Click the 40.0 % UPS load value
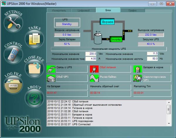Image resolution: width=176 pixels, height=138 pixels. [151, 44]
